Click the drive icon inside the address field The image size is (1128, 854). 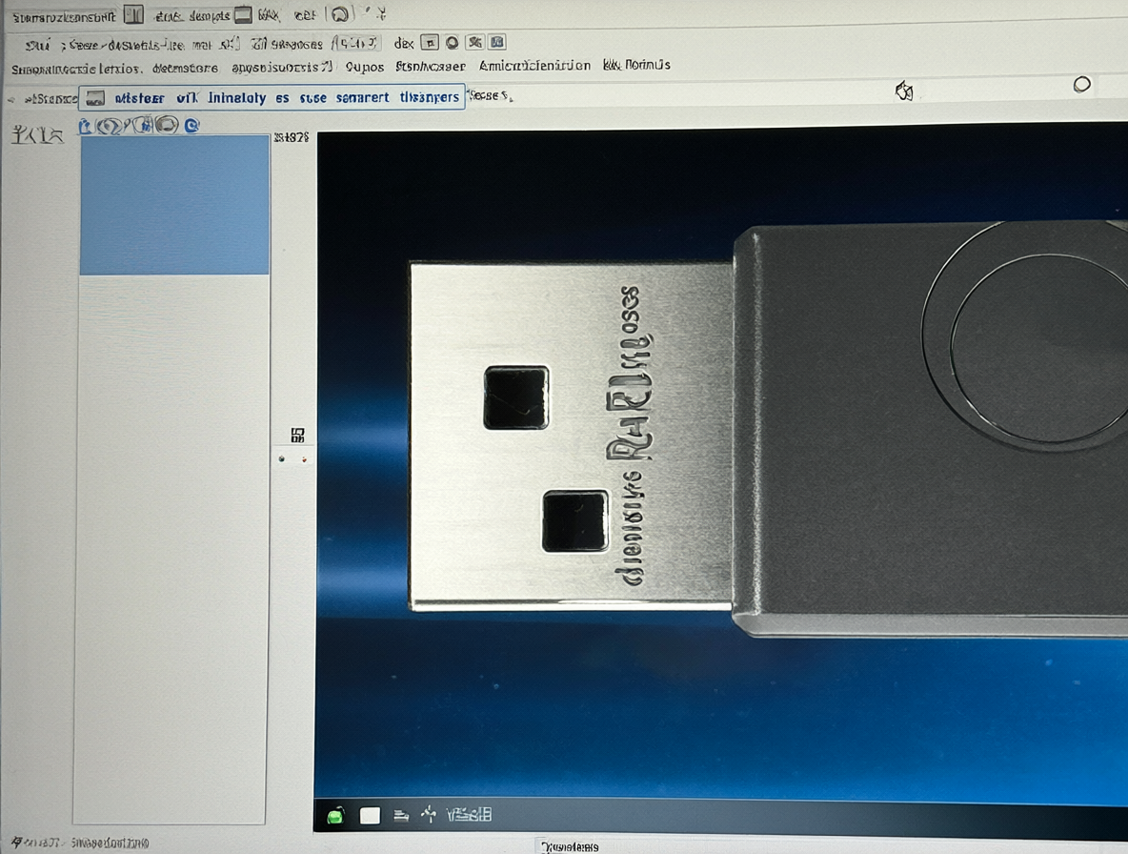coord(95,98)
